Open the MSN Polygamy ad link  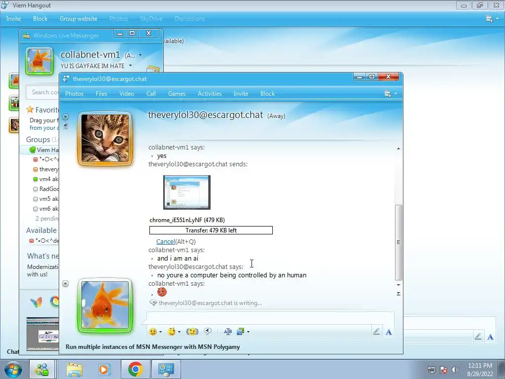[153, 347]
